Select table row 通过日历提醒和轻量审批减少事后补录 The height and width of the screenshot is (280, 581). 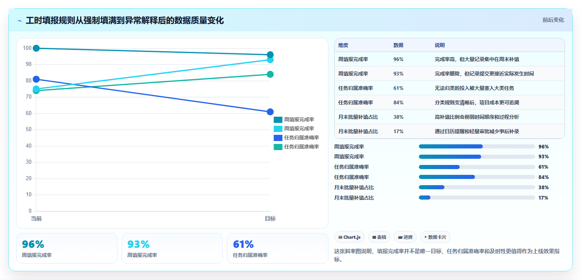click(x=449, y=132)
